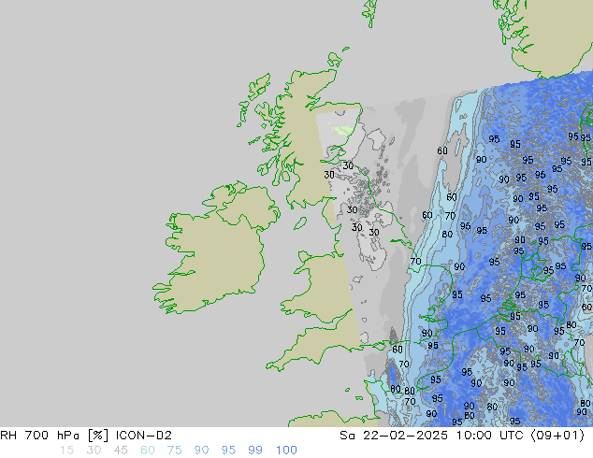The image size is (593, 458).
Task: Click the weekday abbreviation "Sa"
Action: pyautogui.click(x=347, y=436)
